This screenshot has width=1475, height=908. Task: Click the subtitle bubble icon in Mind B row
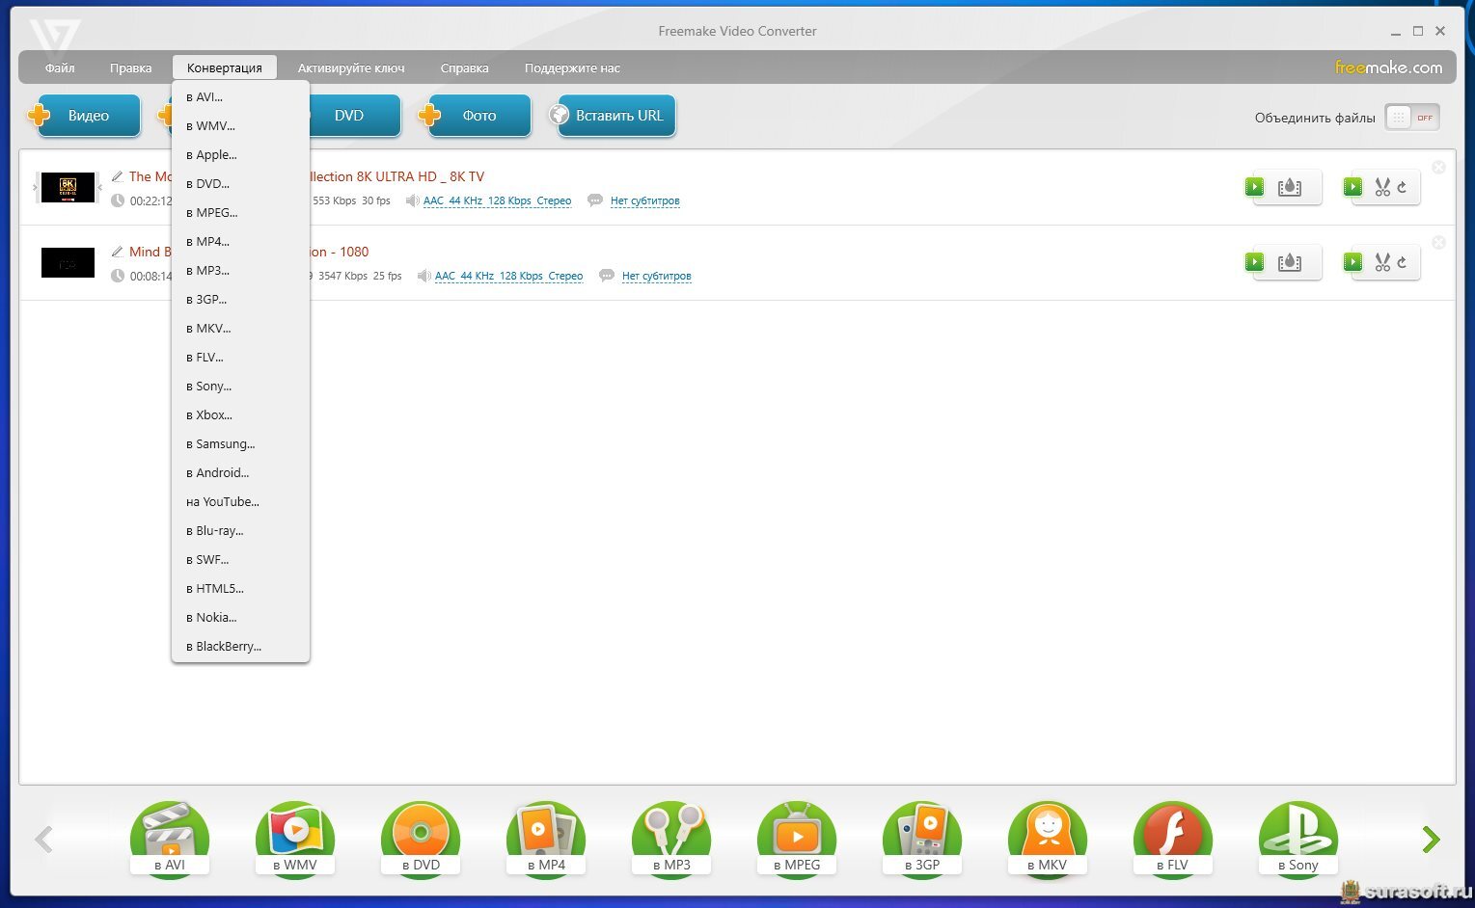tap(607, 276)
